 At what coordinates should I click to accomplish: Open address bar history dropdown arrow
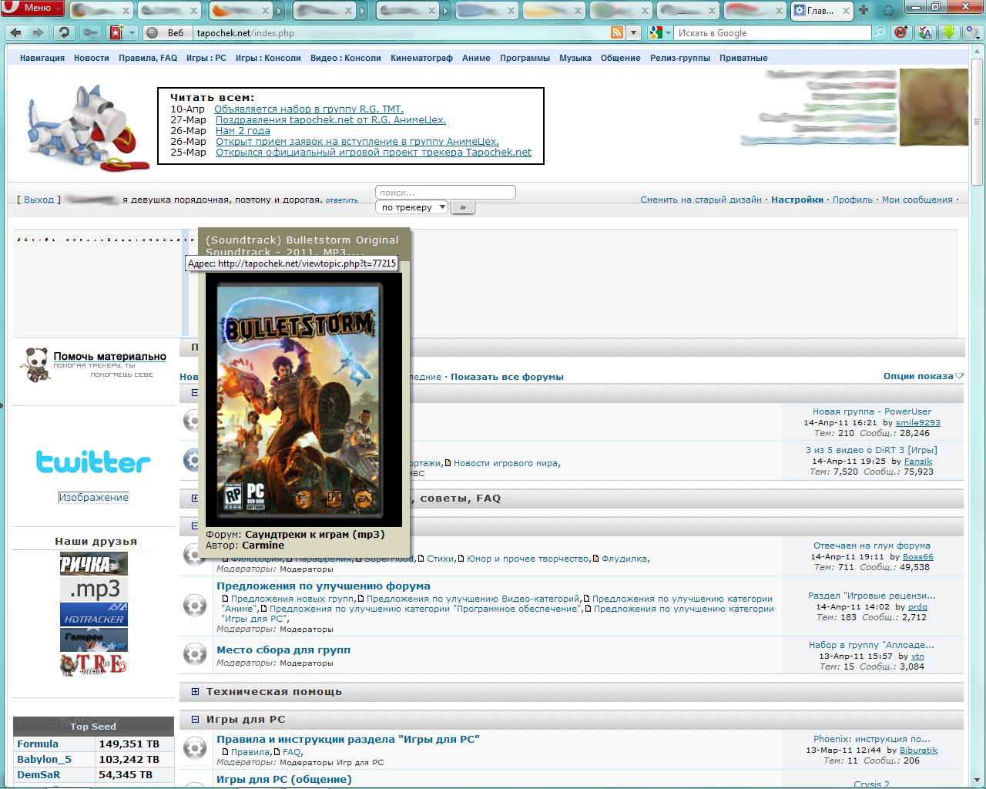click(x=634, y=33)
